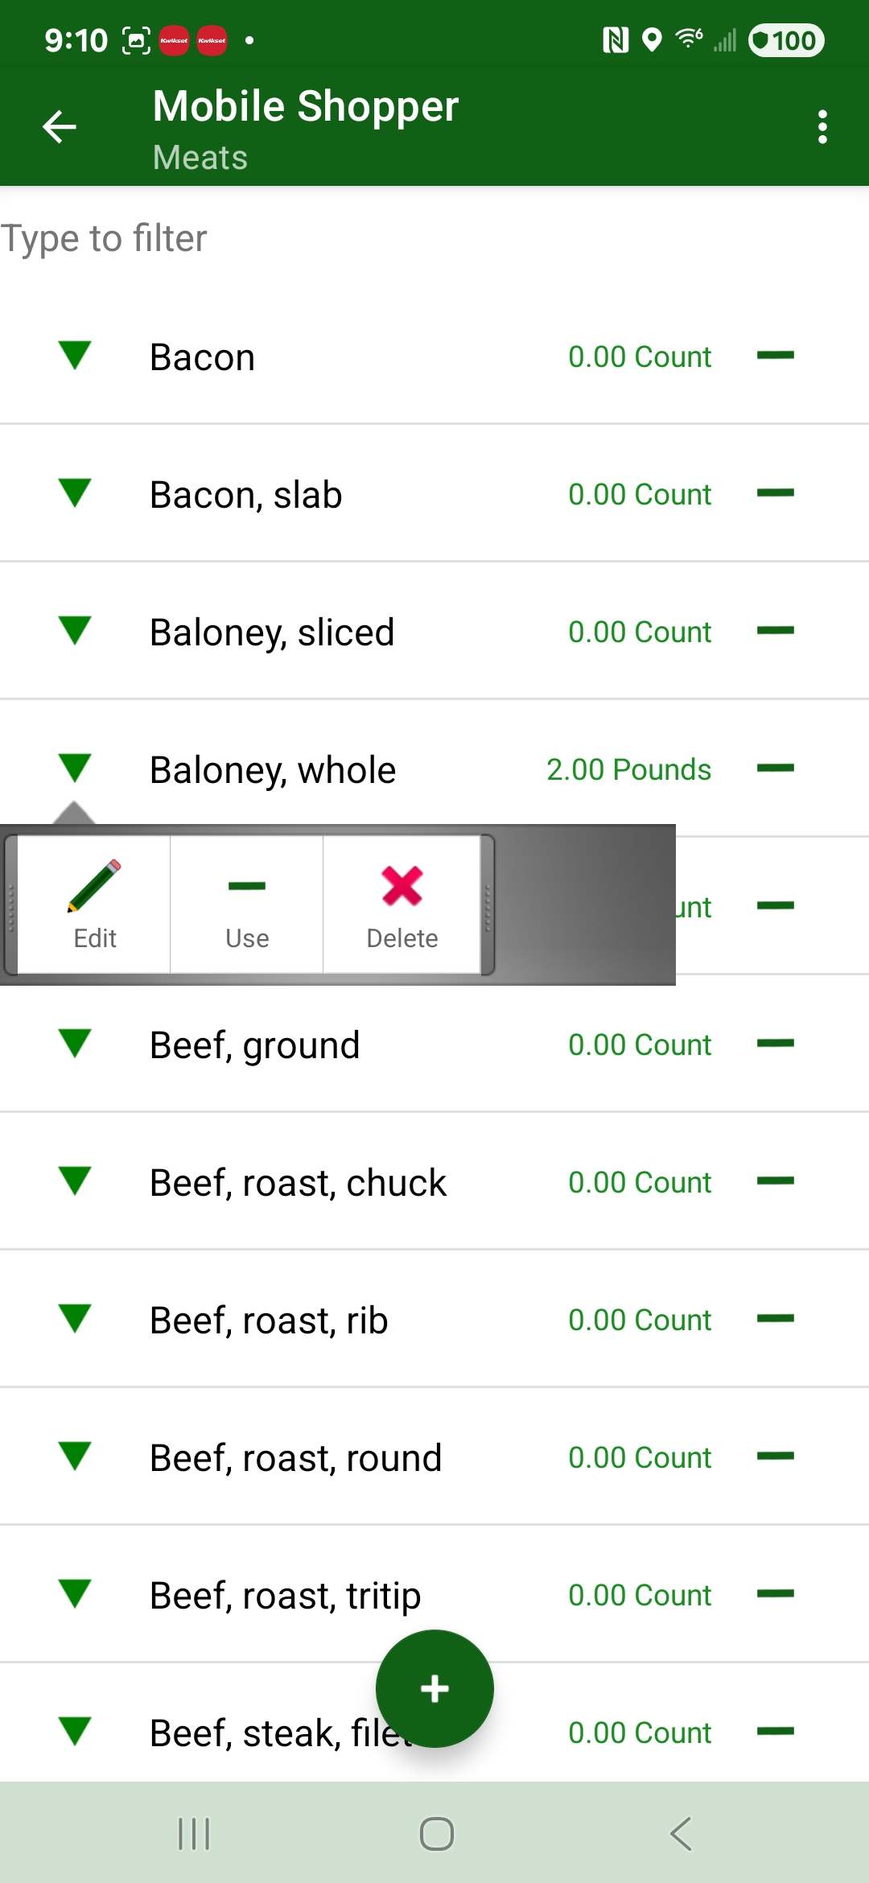Viewport: 869px width, 1883px height.
Task: Tap the back arrow in header
Action: [60, 127]
